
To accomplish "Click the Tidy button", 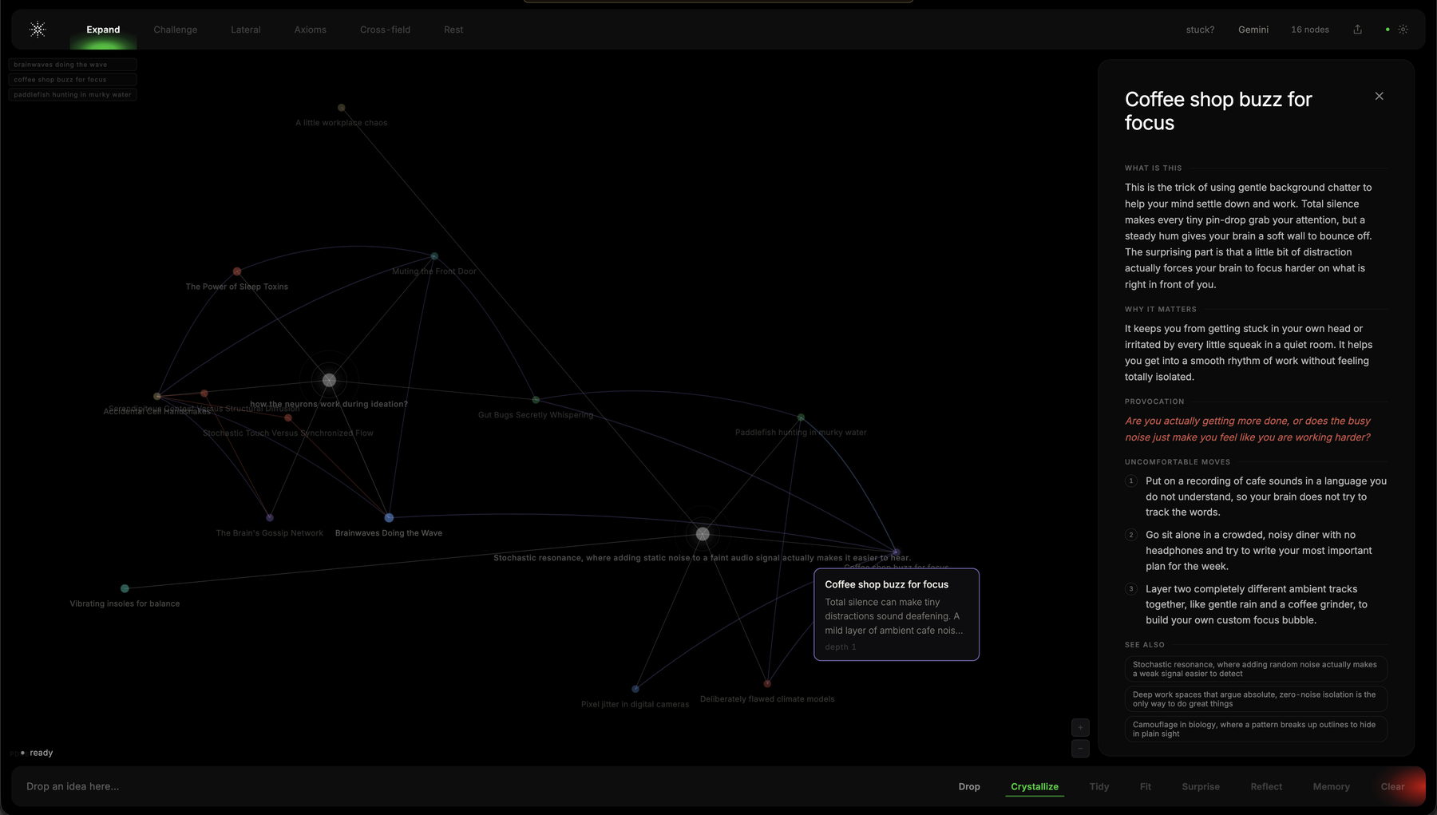I will tap(1099, 786).
